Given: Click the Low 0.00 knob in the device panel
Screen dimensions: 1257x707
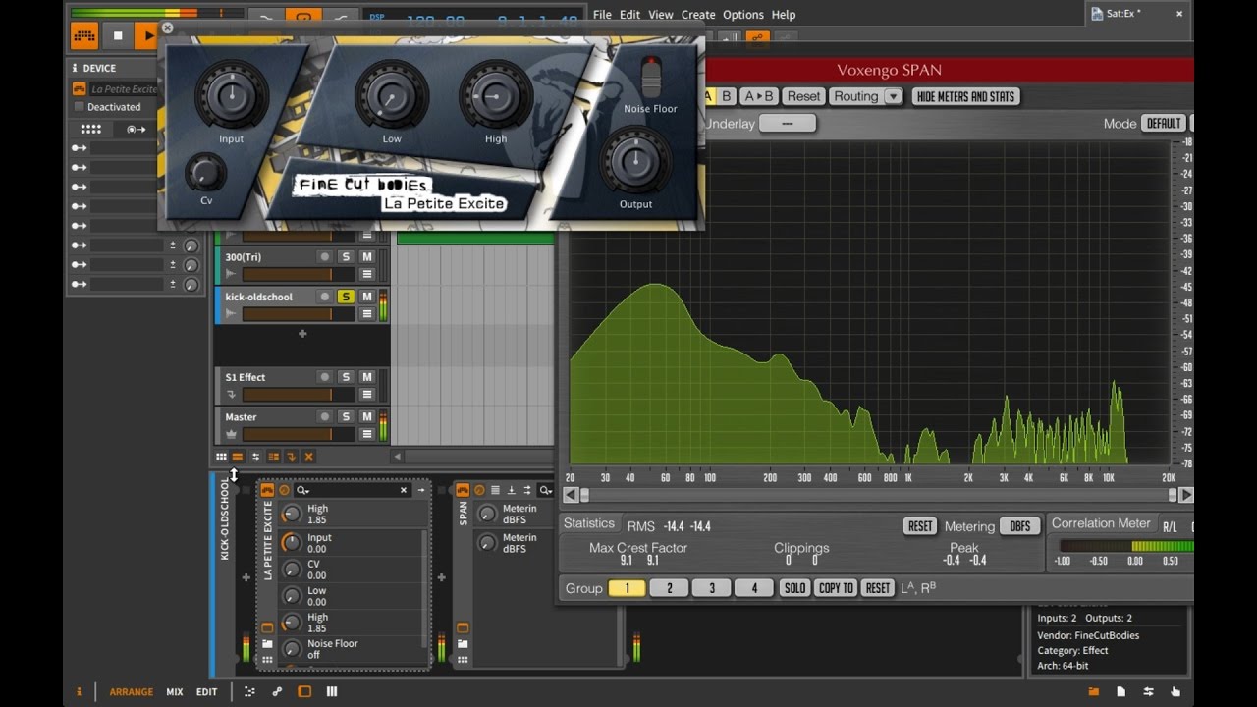Looking at the screenshot, I should pyautogui.click(x=291, y=596).
